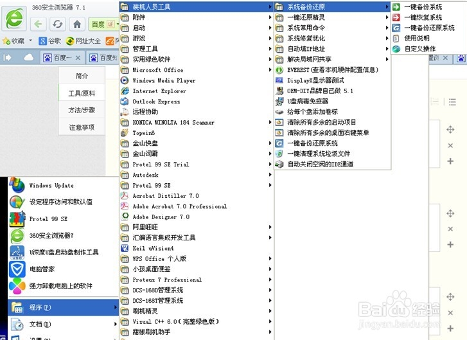467x340 pixels.
Task: Click the 360 browser refresh icon
Action: tap(57, 24)
